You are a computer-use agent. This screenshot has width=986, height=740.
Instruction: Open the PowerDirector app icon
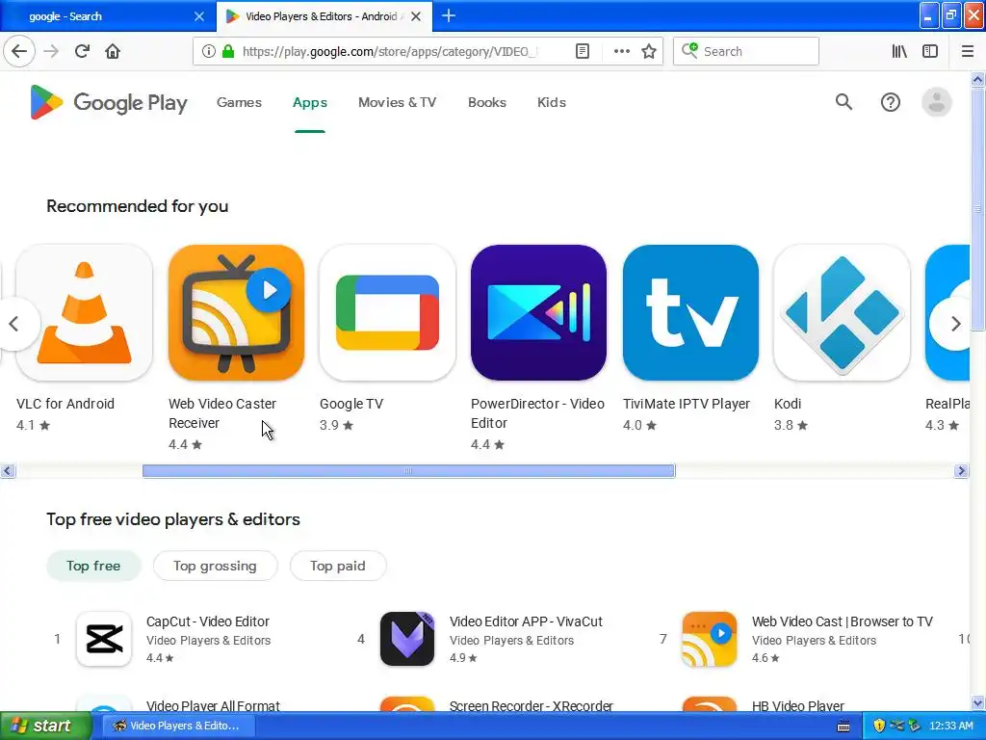pos(539,313)
